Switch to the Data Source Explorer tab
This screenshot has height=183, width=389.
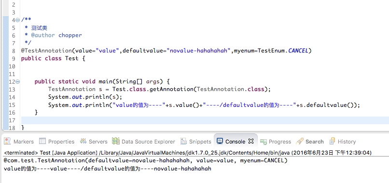click(144, 142)
